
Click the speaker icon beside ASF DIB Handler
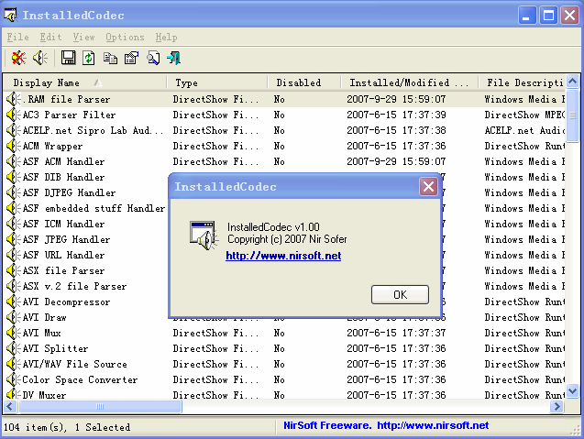[14, 177]
